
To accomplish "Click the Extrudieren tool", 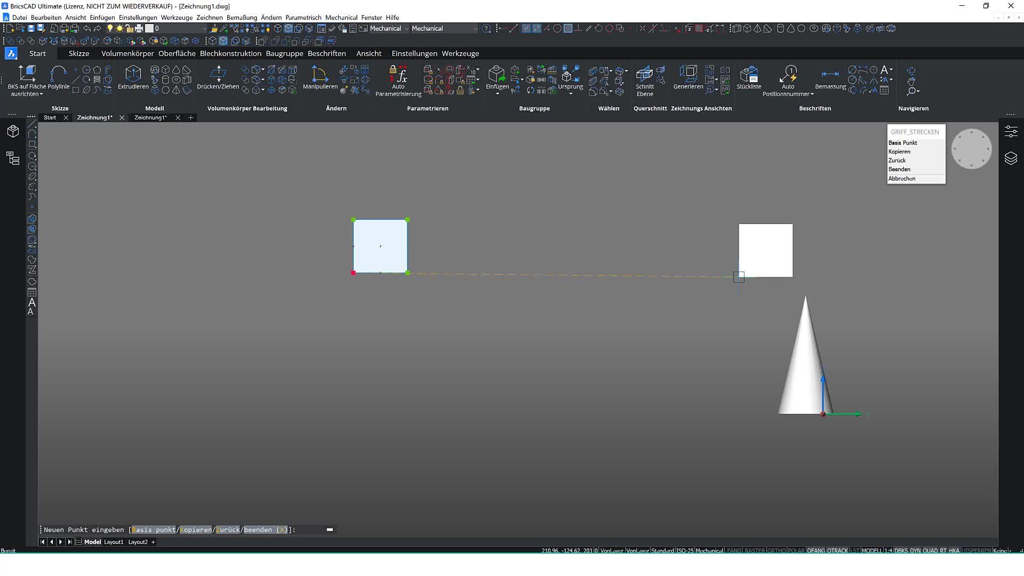I will coord(133,77).
